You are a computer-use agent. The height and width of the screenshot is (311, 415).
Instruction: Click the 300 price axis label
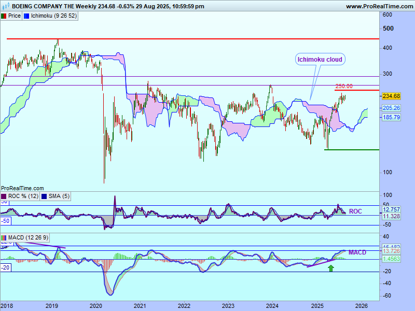point(388,74)
